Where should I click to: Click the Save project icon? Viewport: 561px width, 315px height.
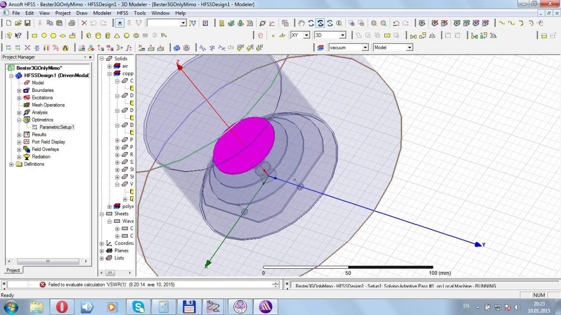pyautogui.click(x=28, y=23)
